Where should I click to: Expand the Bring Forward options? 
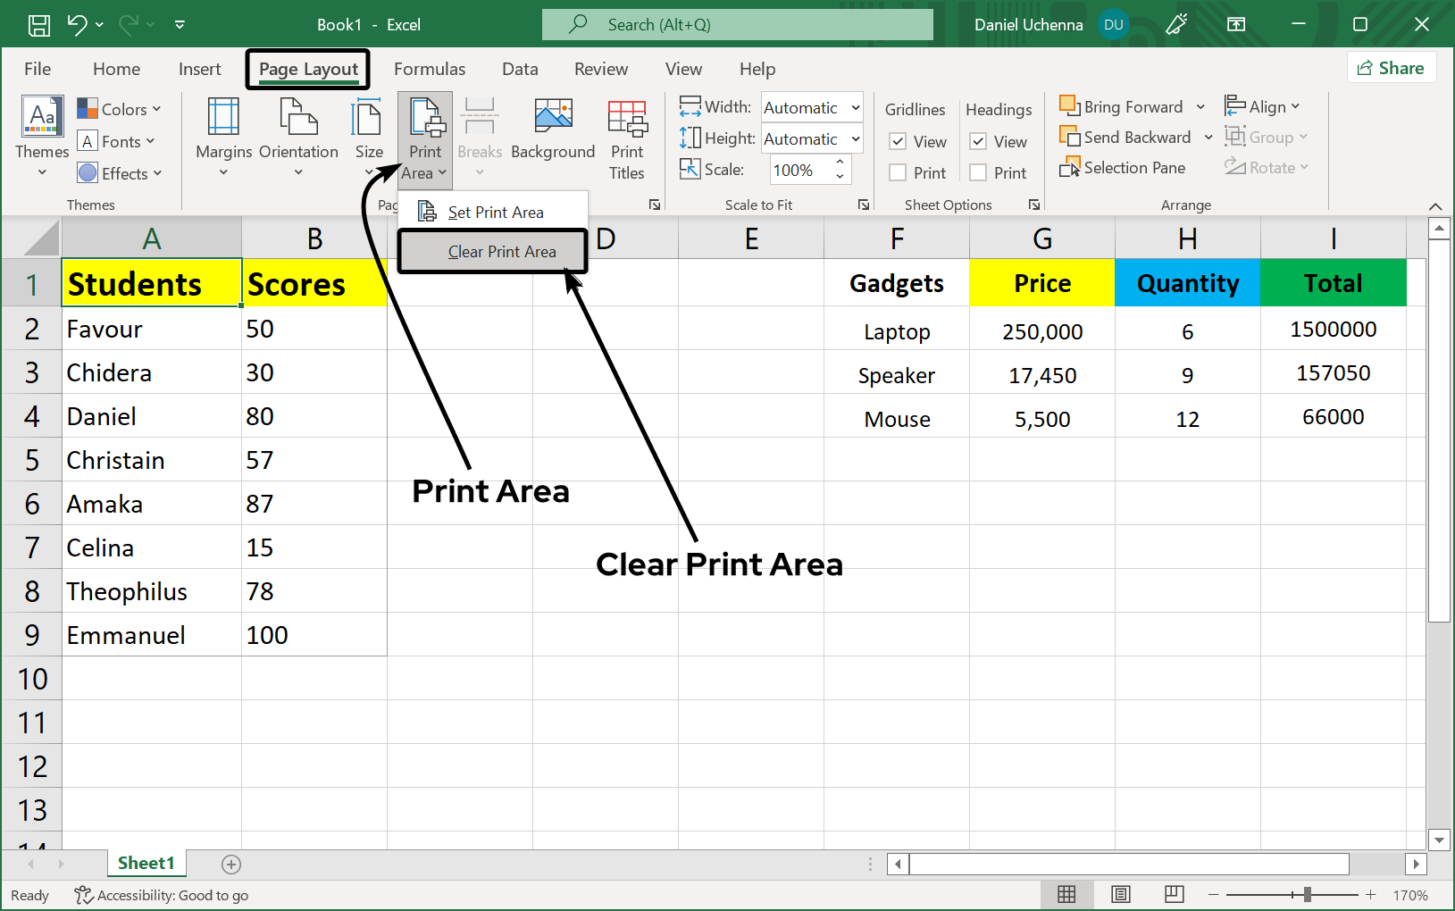[1201, 106]
